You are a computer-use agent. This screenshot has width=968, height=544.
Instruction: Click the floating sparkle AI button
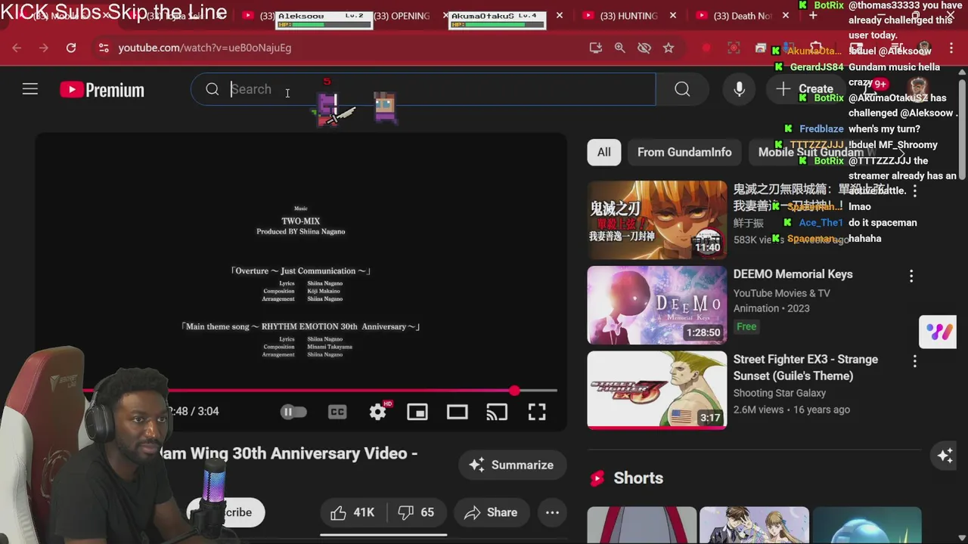click(x=945, y=455)
